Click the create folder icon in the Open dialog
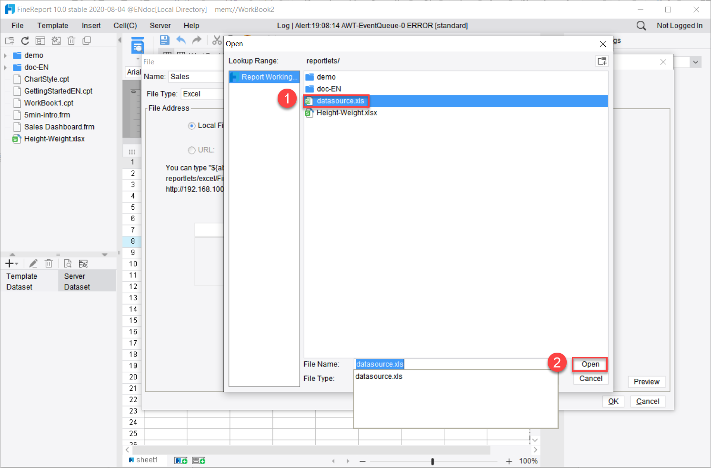Screen dimensions: 711x468 coord(602,61)
